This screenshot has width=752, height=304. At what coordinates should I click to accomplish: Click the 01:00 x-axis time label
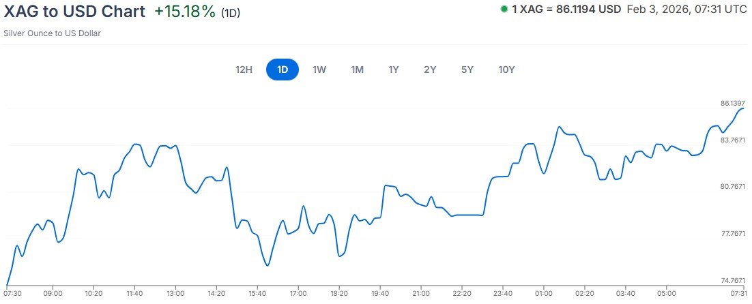[x=543, y=292]
